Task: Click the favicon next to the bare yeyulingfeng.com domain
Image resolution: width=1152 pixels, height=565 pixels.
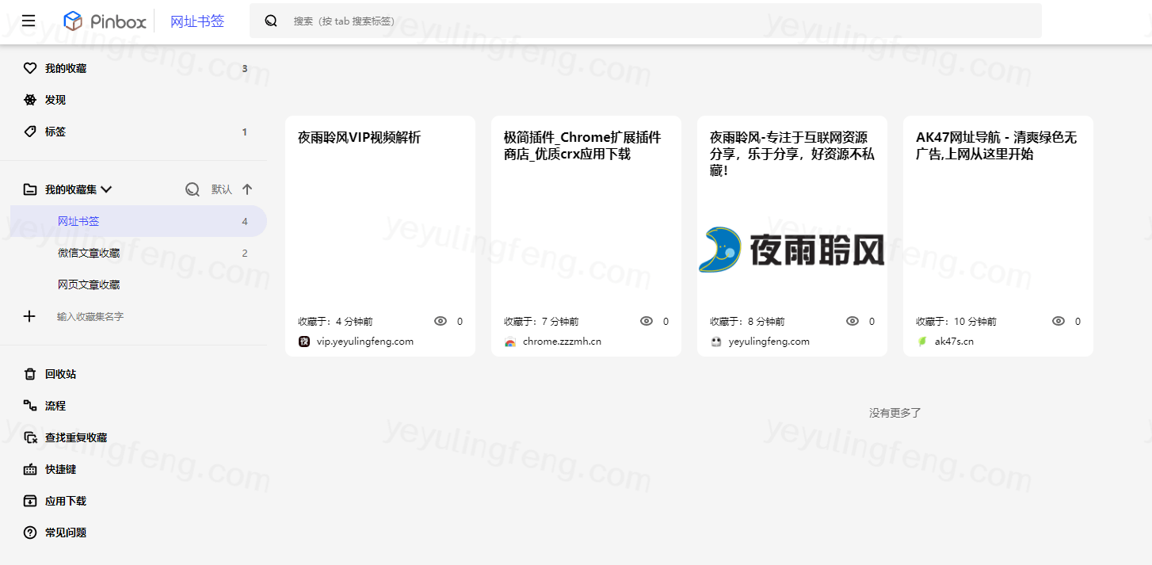Action: tap(716, 342)
